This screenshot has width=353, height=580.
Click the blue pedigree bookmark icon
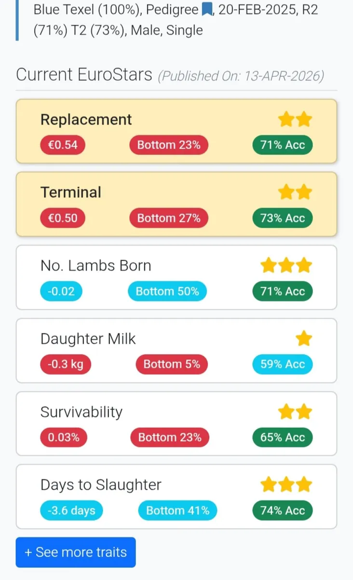207,10
